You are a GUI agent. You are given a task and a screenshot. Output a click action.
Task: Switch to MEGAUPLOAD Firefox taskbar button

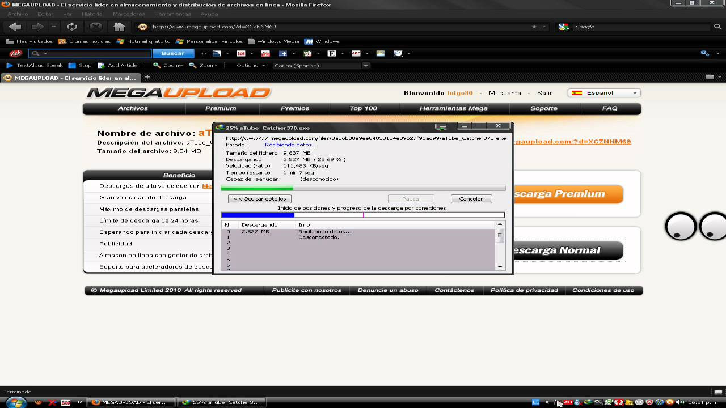point(132,402)
